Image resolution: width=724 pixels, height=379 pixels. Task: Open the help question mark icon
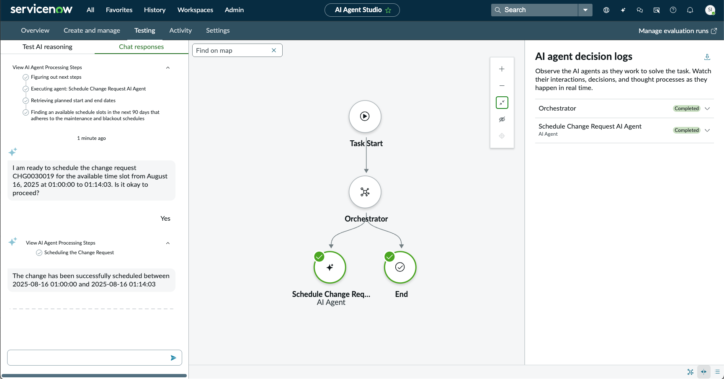pyautogui.click(x=673, y=10)
